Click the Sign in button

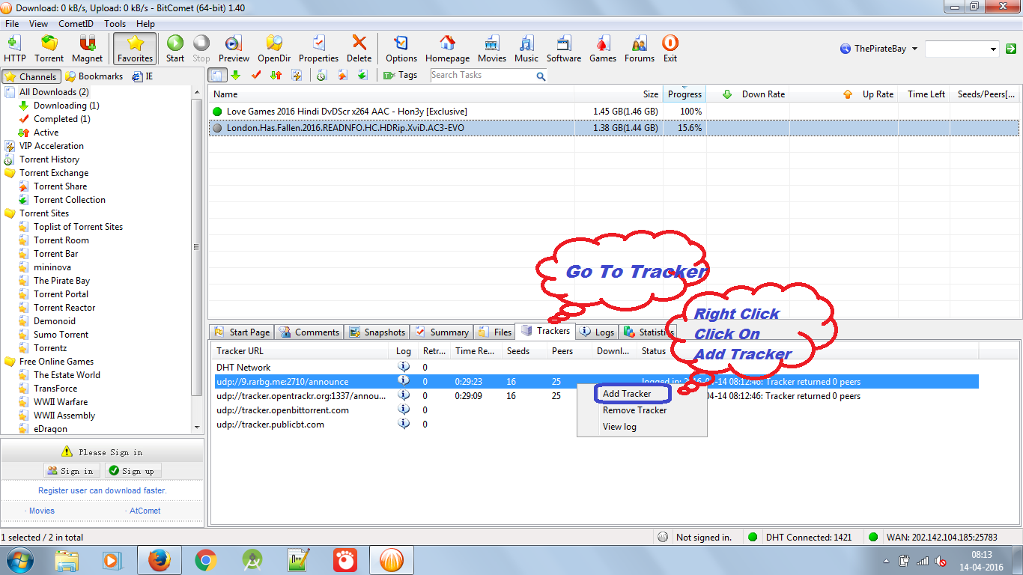[x=70, y=471]
